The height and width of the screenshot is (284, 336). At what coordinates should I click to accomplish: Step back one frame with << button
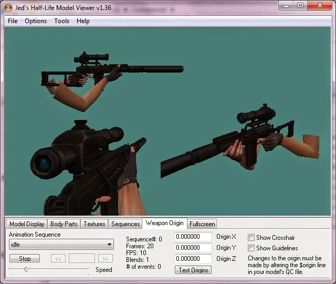(58, 258)
